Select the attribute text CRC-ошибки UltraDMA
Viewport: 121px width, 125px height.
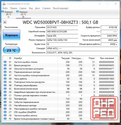point(25,112)
